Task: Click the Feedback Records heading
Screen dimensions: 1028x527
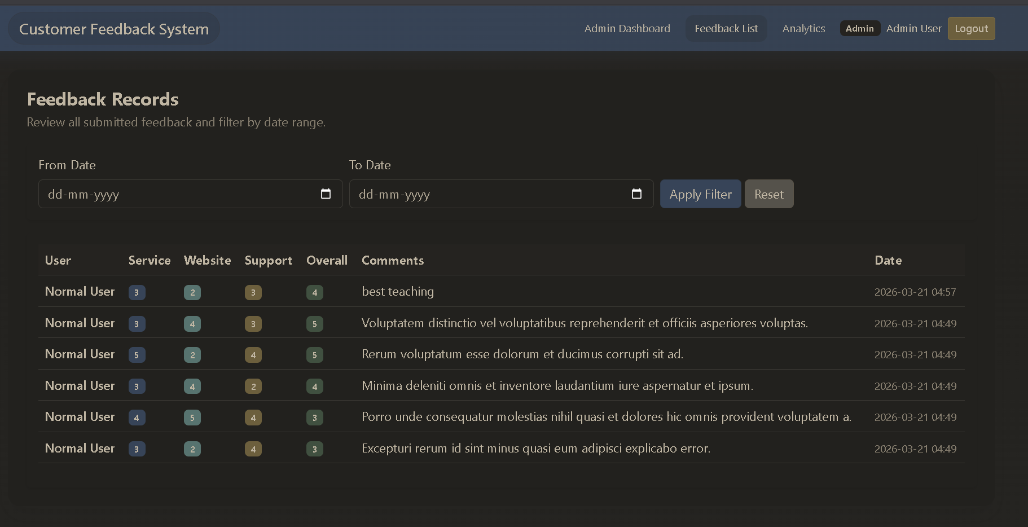Action: (x=103, y=99)
